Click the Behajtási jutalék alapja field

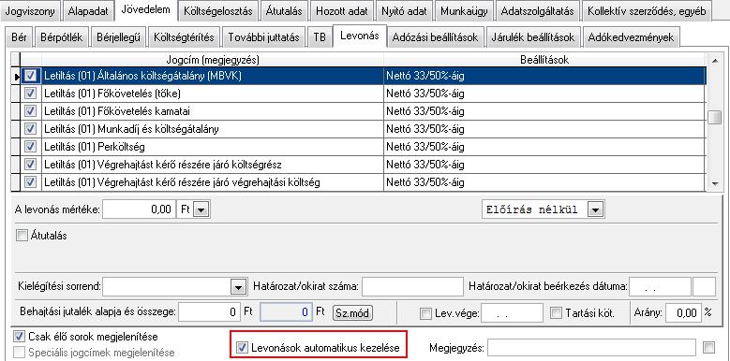click(x=210, y=312)
